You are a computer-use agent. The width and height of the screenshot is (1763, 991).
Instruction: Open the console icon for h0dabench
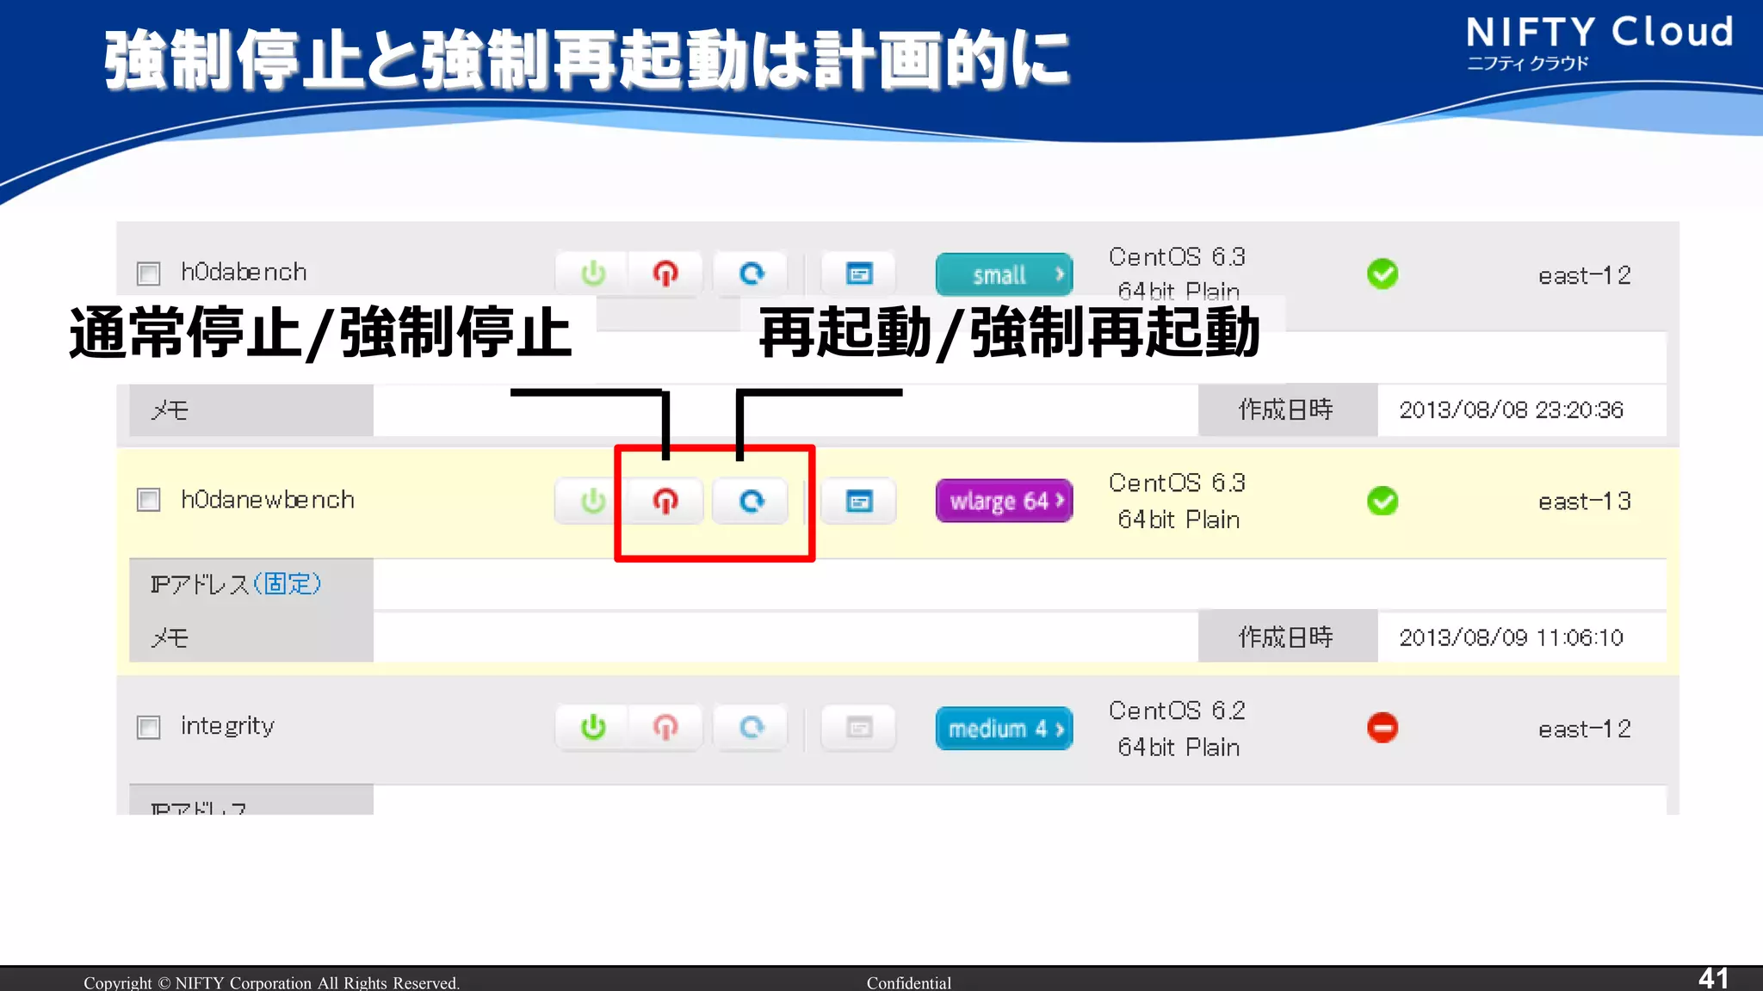[859, 274]
